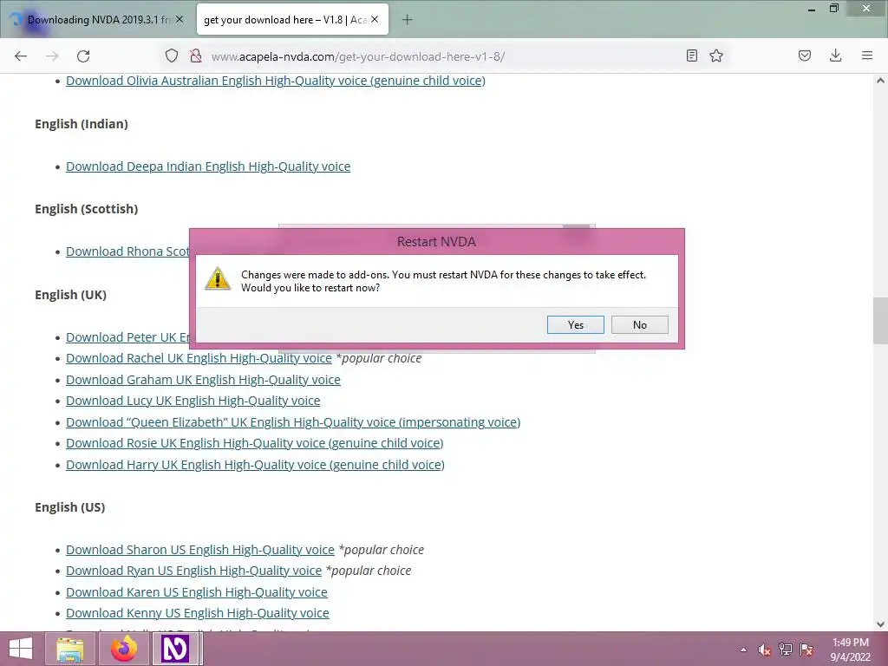This screenshot has width=888, height=666.
Task: Open Download Kenny US English voice link
Action: coord(197,613)
